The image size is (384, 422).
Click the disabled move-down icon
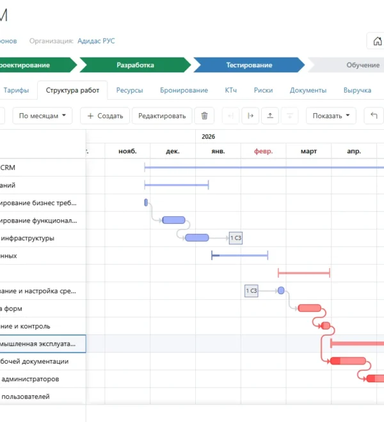point(290,116)
